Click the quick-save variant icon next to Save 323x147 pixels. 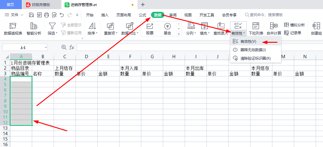pyautogui.click(x=39, y=15)
